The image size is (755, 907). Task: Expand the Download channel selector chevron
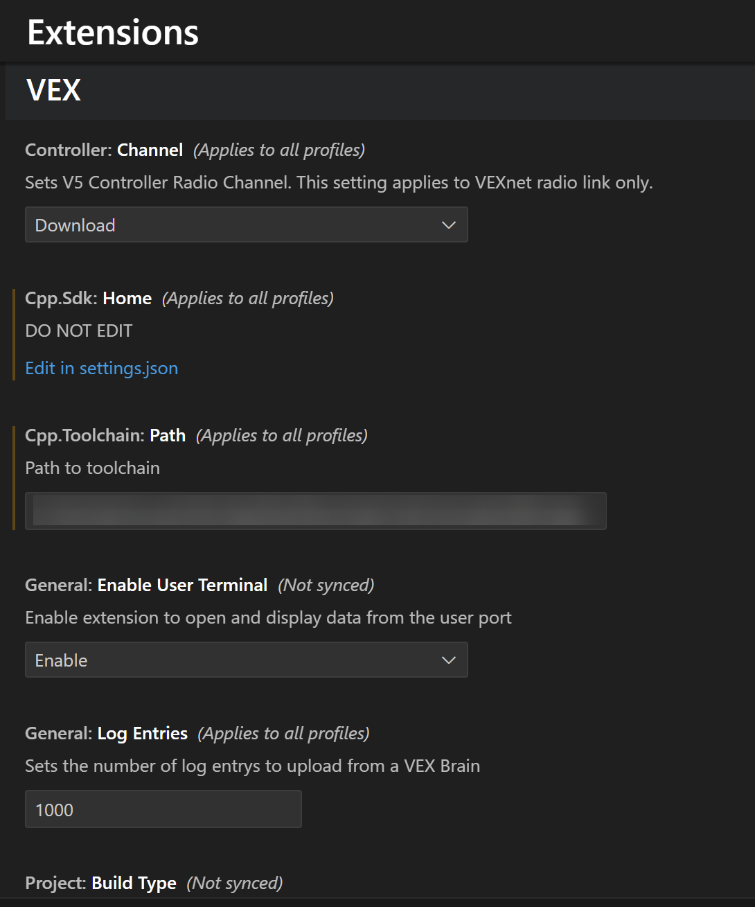pyautogui.click(x=448, y=224)
